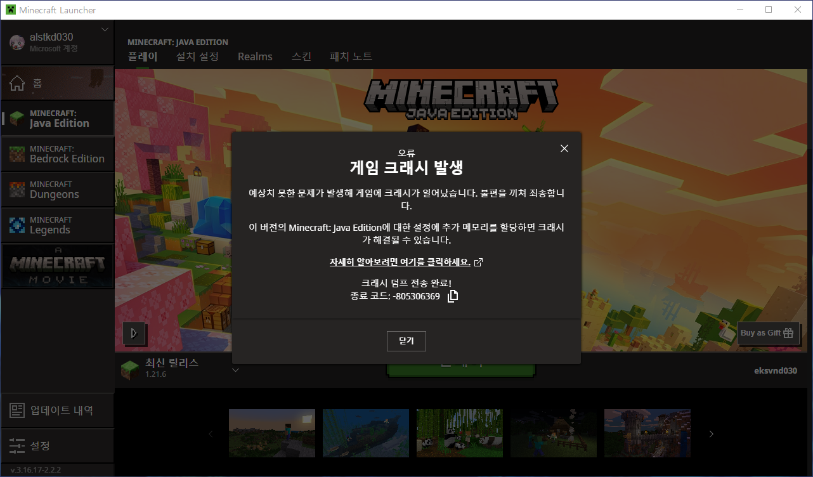This screenshot has width=813, height=477.
Task: Expand the 최신 릴리스 version dropdown
Action: [x=235, y=370]
